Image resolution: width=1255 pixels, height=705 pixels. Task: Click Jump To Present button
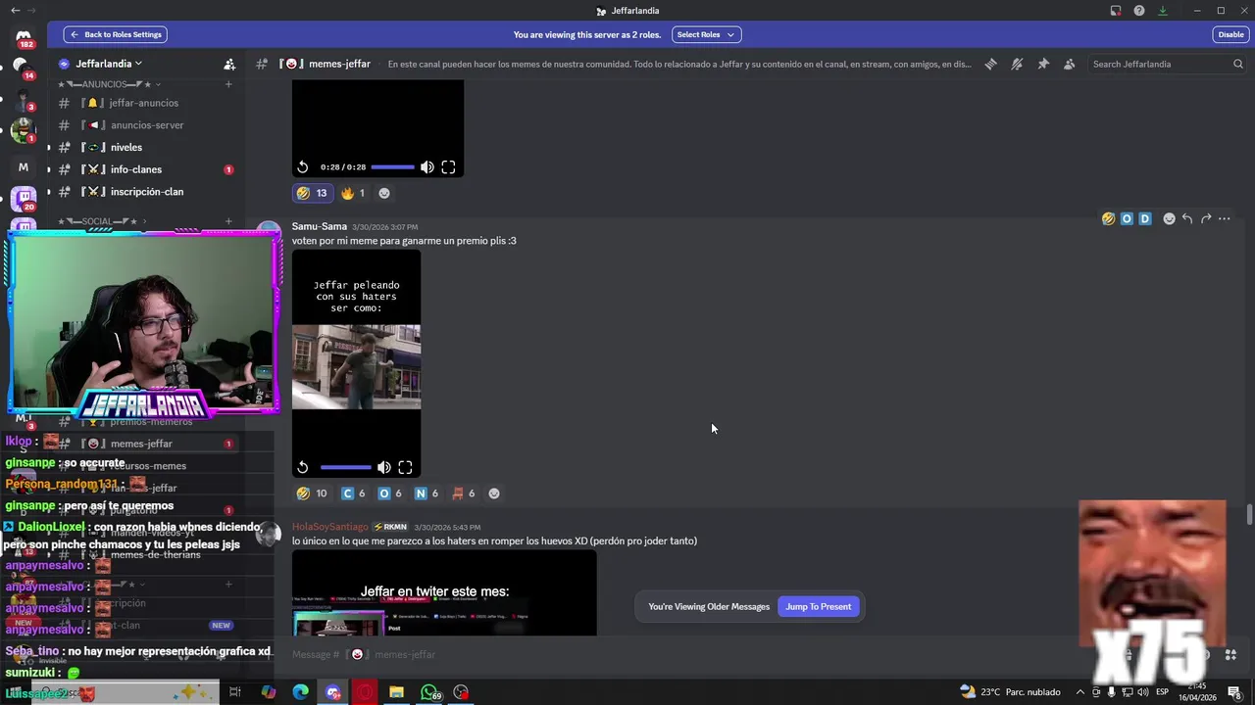click(819, 606)
